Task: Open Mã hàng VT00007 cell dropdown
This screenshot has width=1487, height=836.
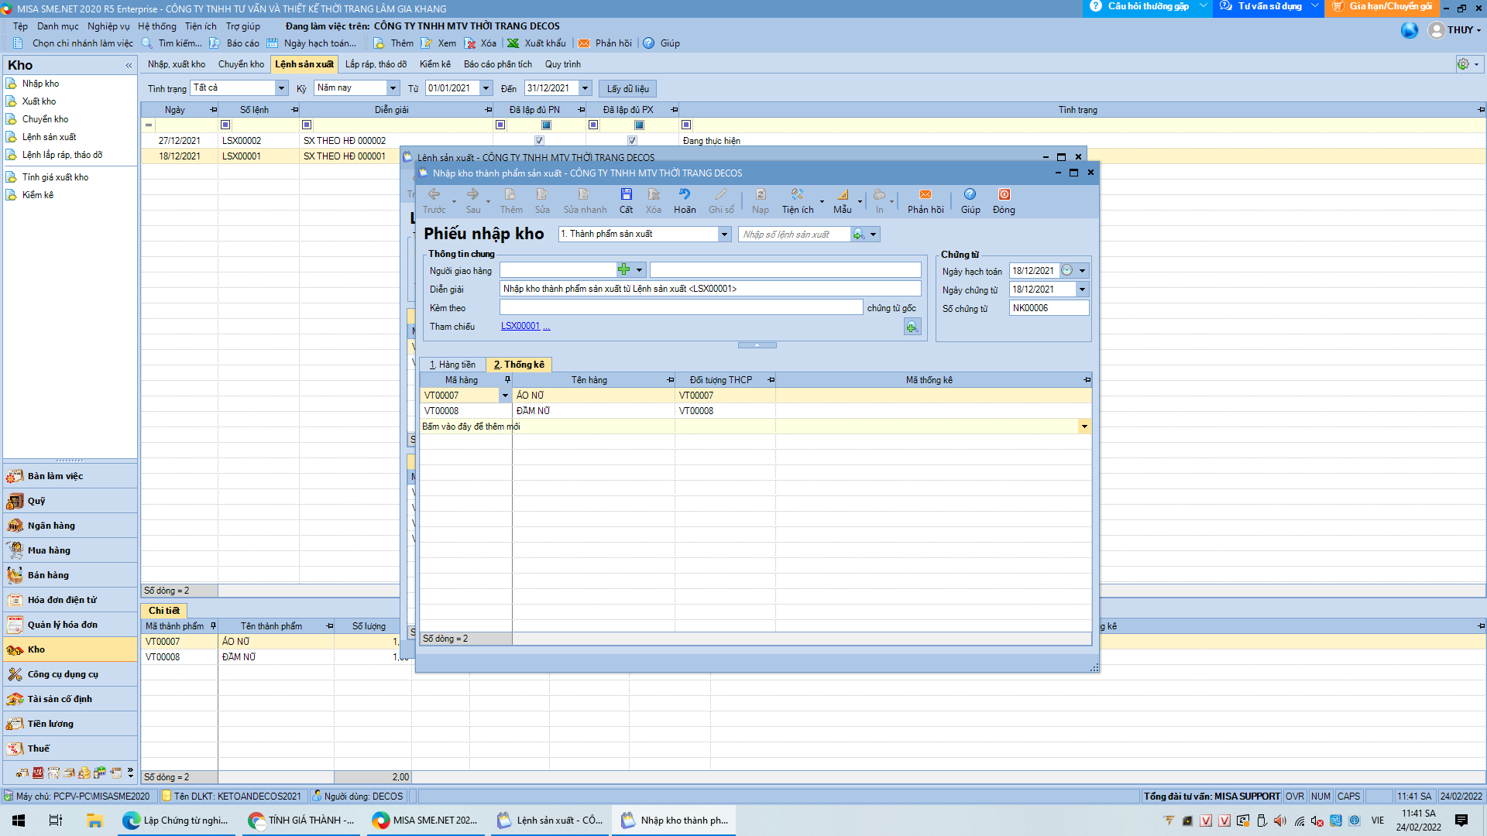Action: coord(505,396)
